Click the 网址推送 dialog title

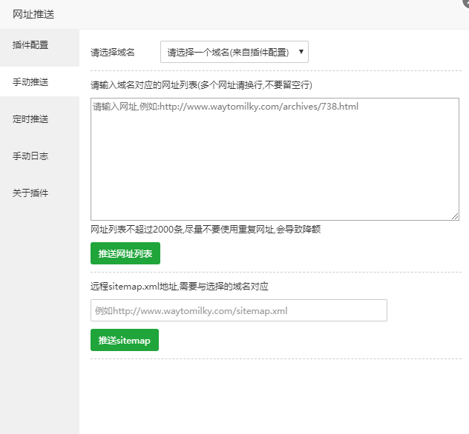(x=33, y=14)
